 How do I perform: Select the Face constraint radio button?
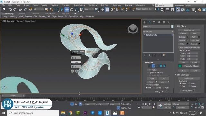(x=180, y=86)
